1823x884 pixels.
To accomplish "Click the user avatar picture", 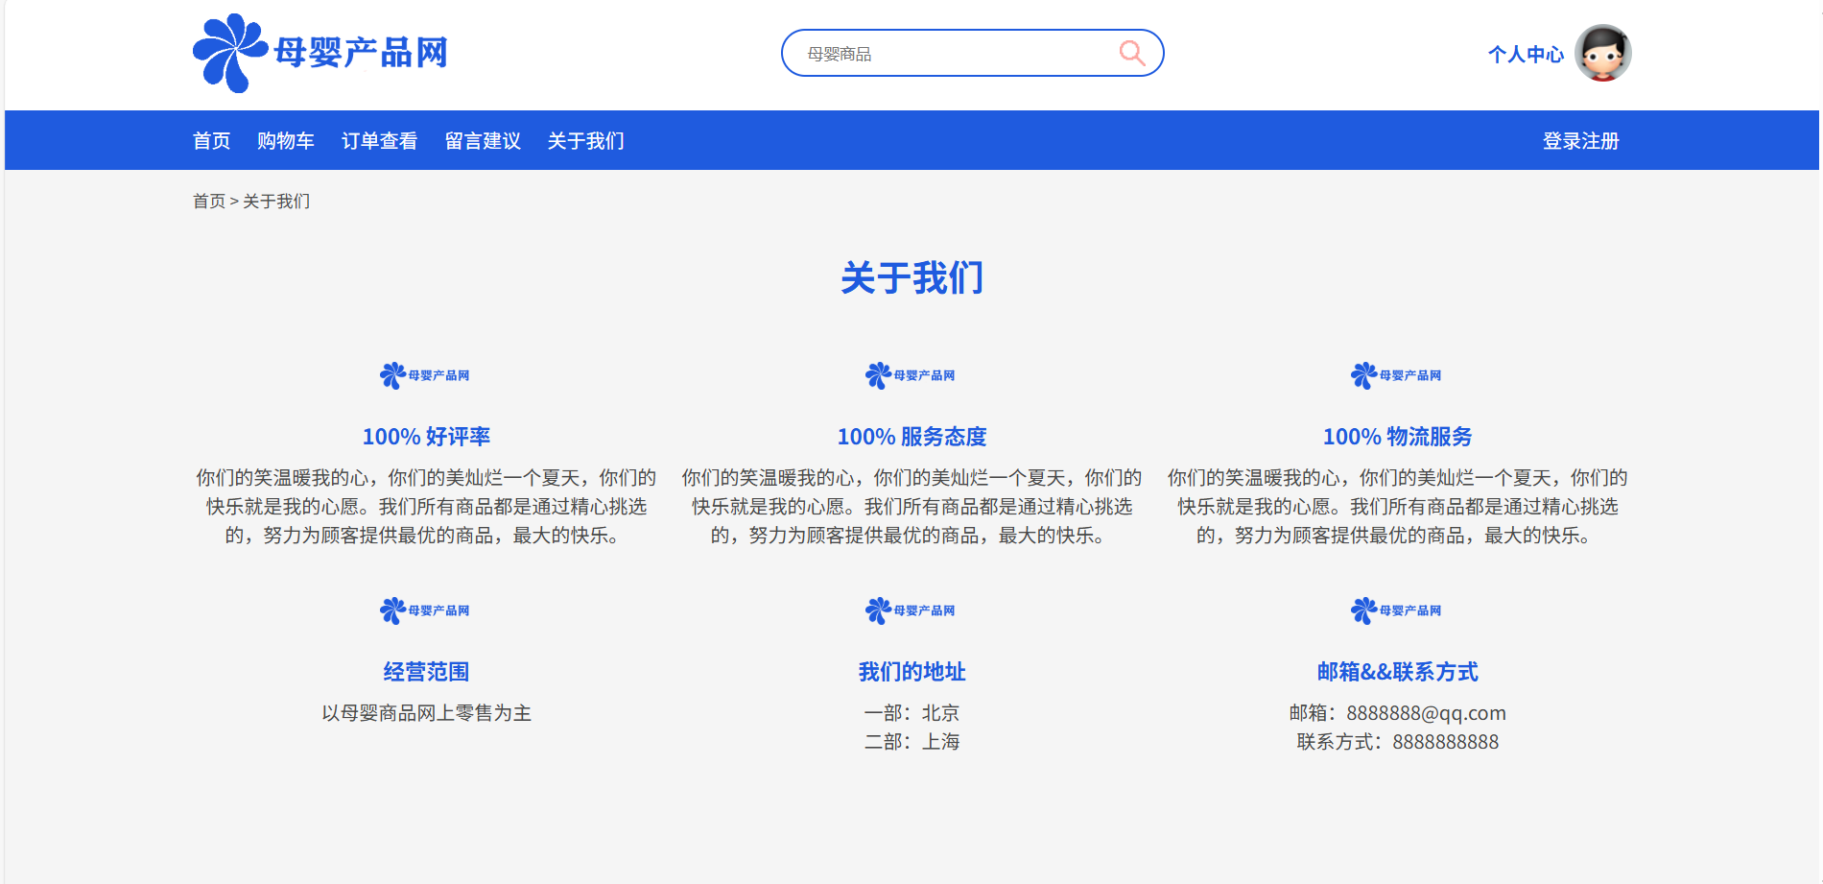I will click(1602, 53).
